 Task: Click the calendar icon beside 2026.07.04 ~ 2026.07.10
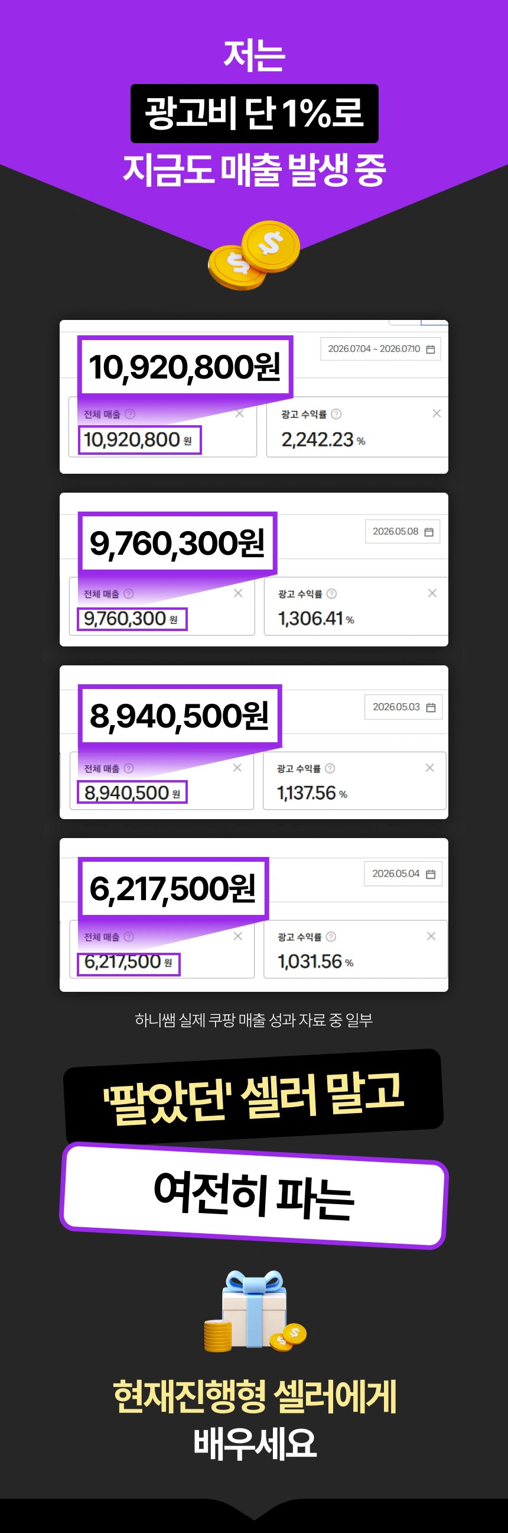(430, 350)
